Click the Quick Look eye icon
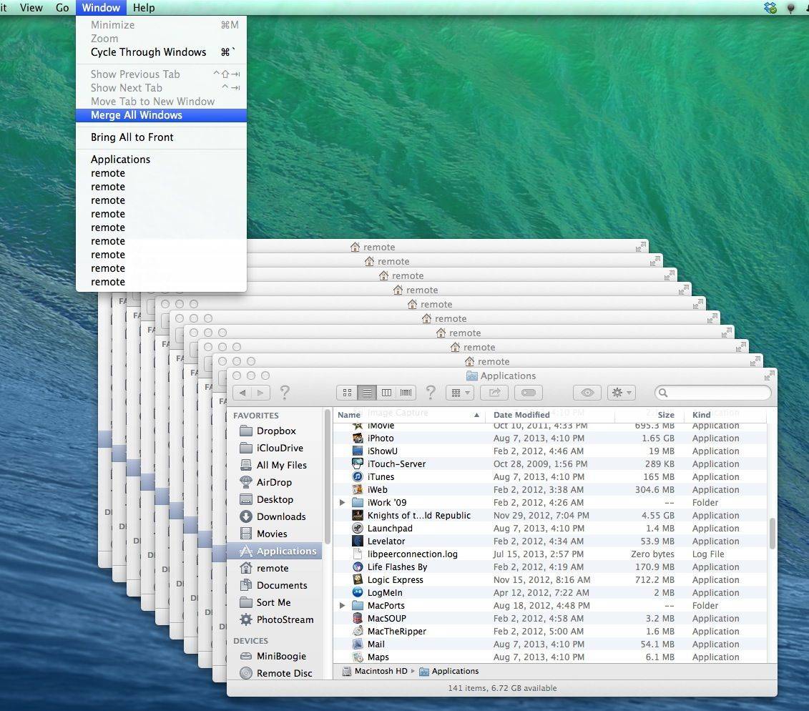 coord(587,393)
